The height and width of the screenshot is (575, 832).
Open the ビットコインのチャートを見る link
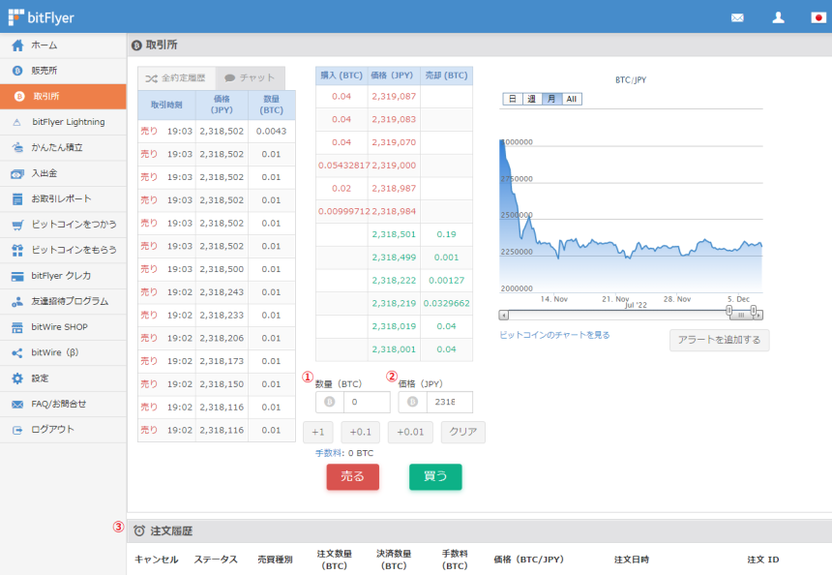(x=554, y=335)
